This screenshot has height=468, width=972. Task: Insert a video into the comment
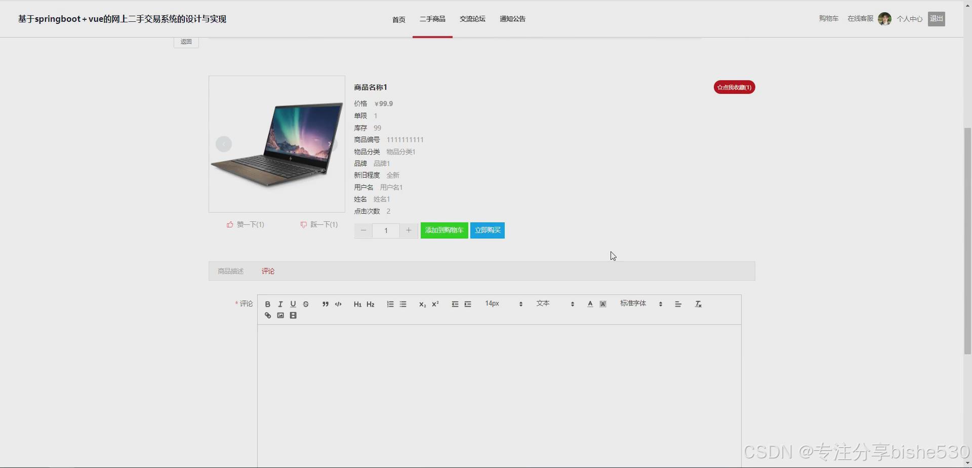293,316
